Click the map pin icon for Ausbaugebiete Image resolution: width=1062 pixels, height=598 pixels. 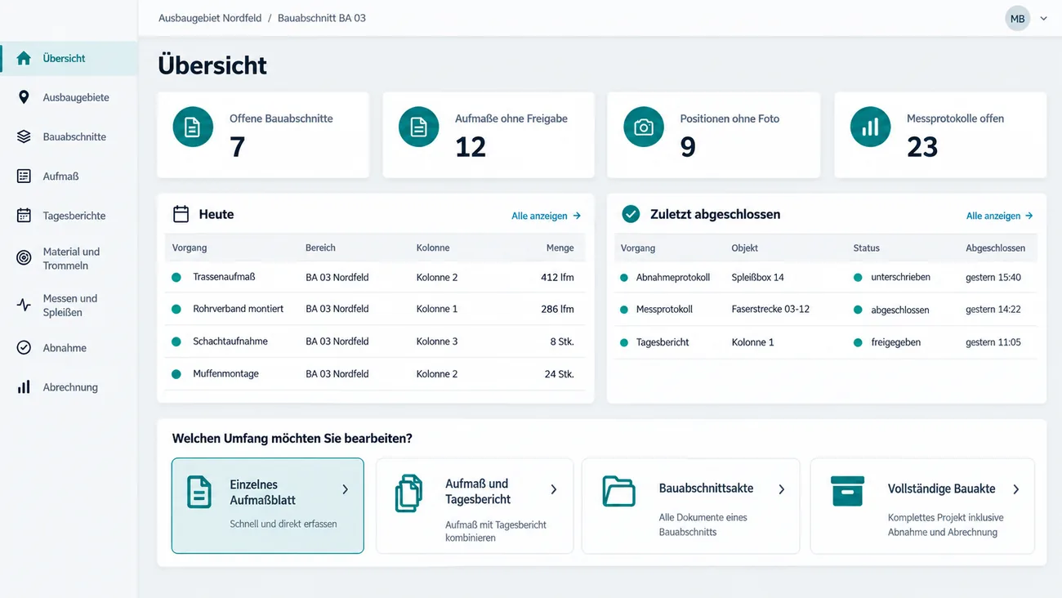(x=24, y=97)
